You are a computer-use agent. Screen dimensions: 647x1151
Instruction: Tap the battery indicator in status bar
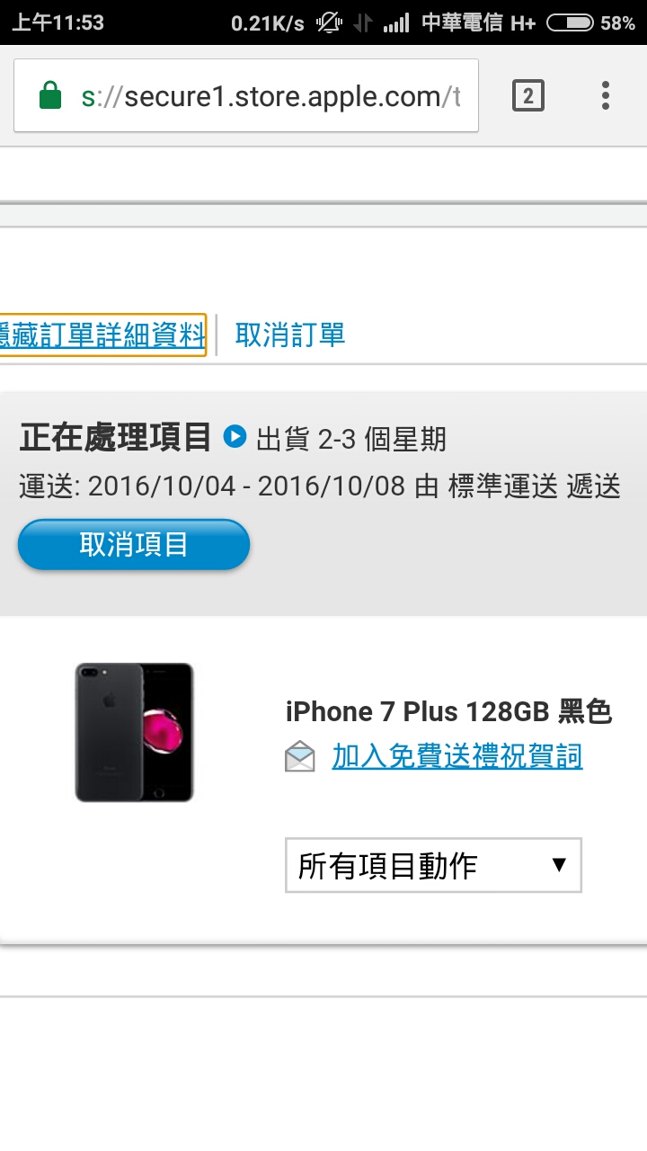(570, 22)
